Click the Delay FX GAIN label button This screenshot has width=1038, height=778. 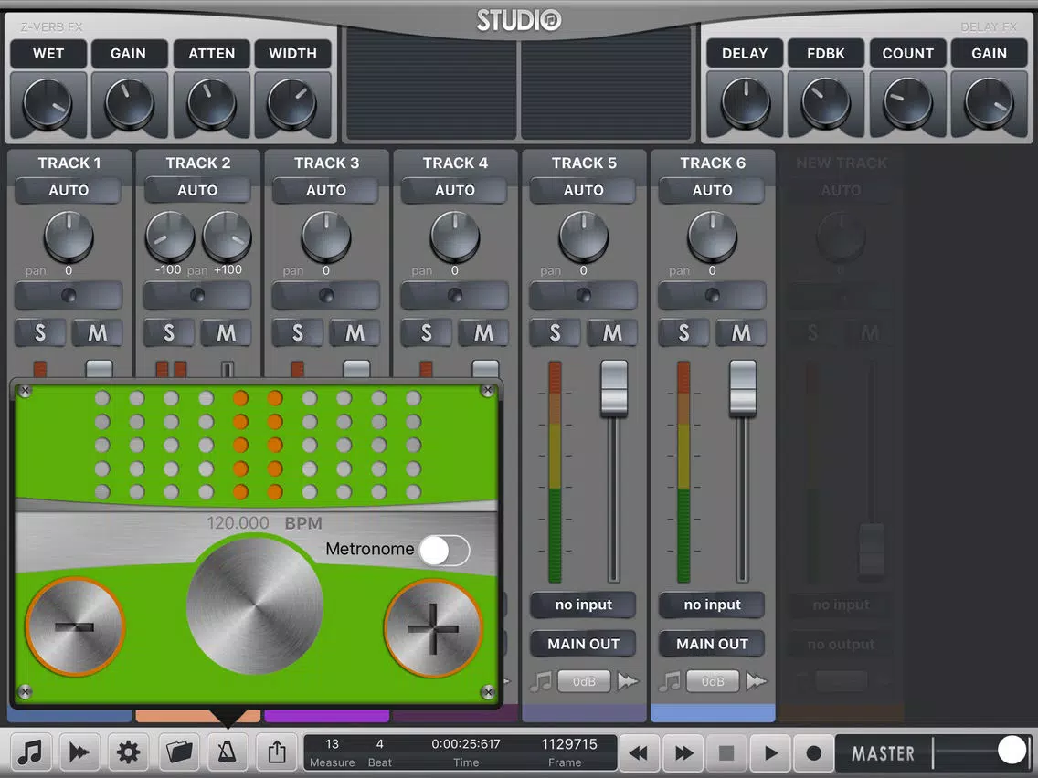coord(989,54)
